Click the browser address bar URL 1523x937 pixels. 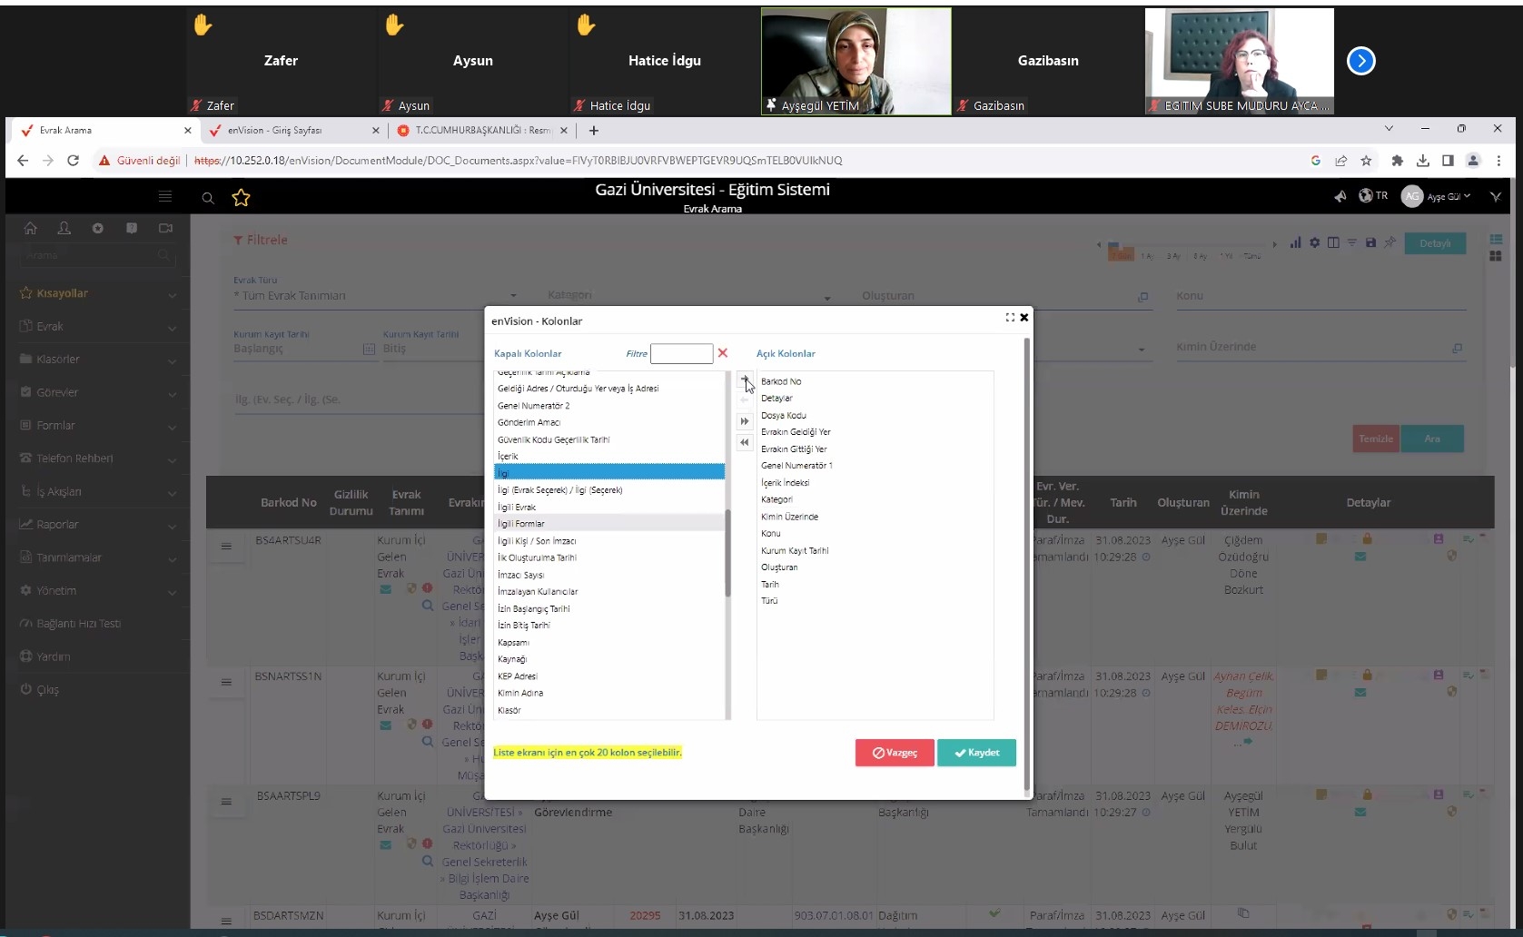[518, 161]
